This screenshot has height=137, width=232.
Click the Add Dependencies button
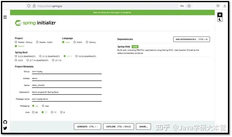[x=192, y=39]
